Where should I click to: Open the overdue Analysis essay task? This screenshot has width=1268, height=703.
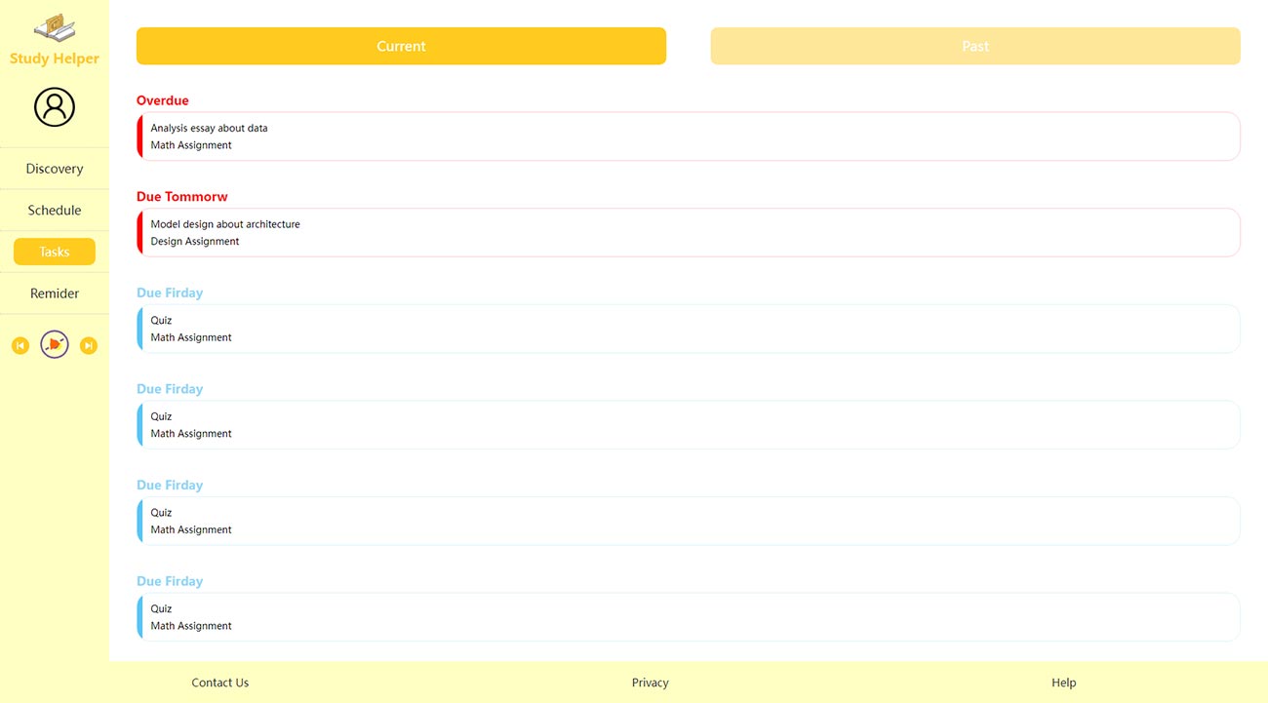click(x=689, y=137)
